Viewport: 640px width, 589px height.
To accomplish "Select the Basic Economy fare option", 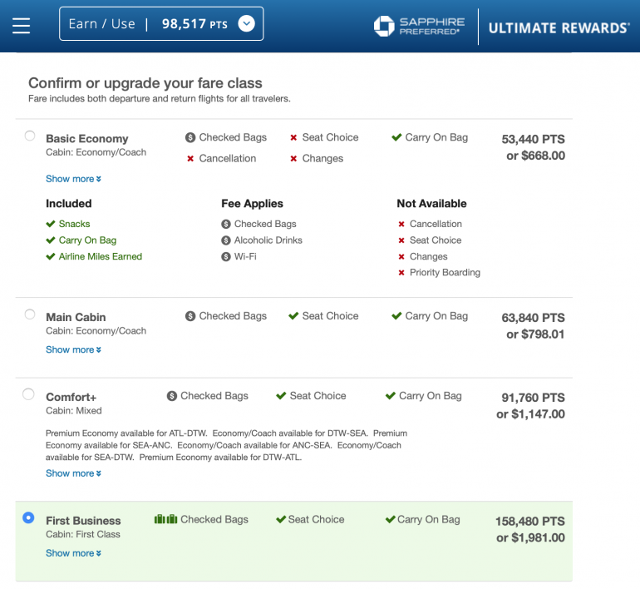I will 30,136.
